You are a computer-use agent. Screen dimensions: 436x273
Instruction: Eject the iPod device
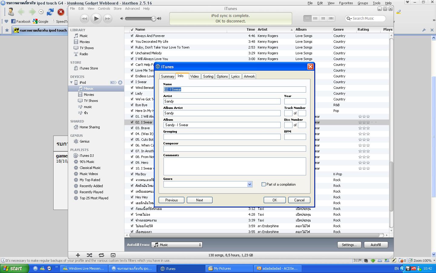(x=120, y=83)
